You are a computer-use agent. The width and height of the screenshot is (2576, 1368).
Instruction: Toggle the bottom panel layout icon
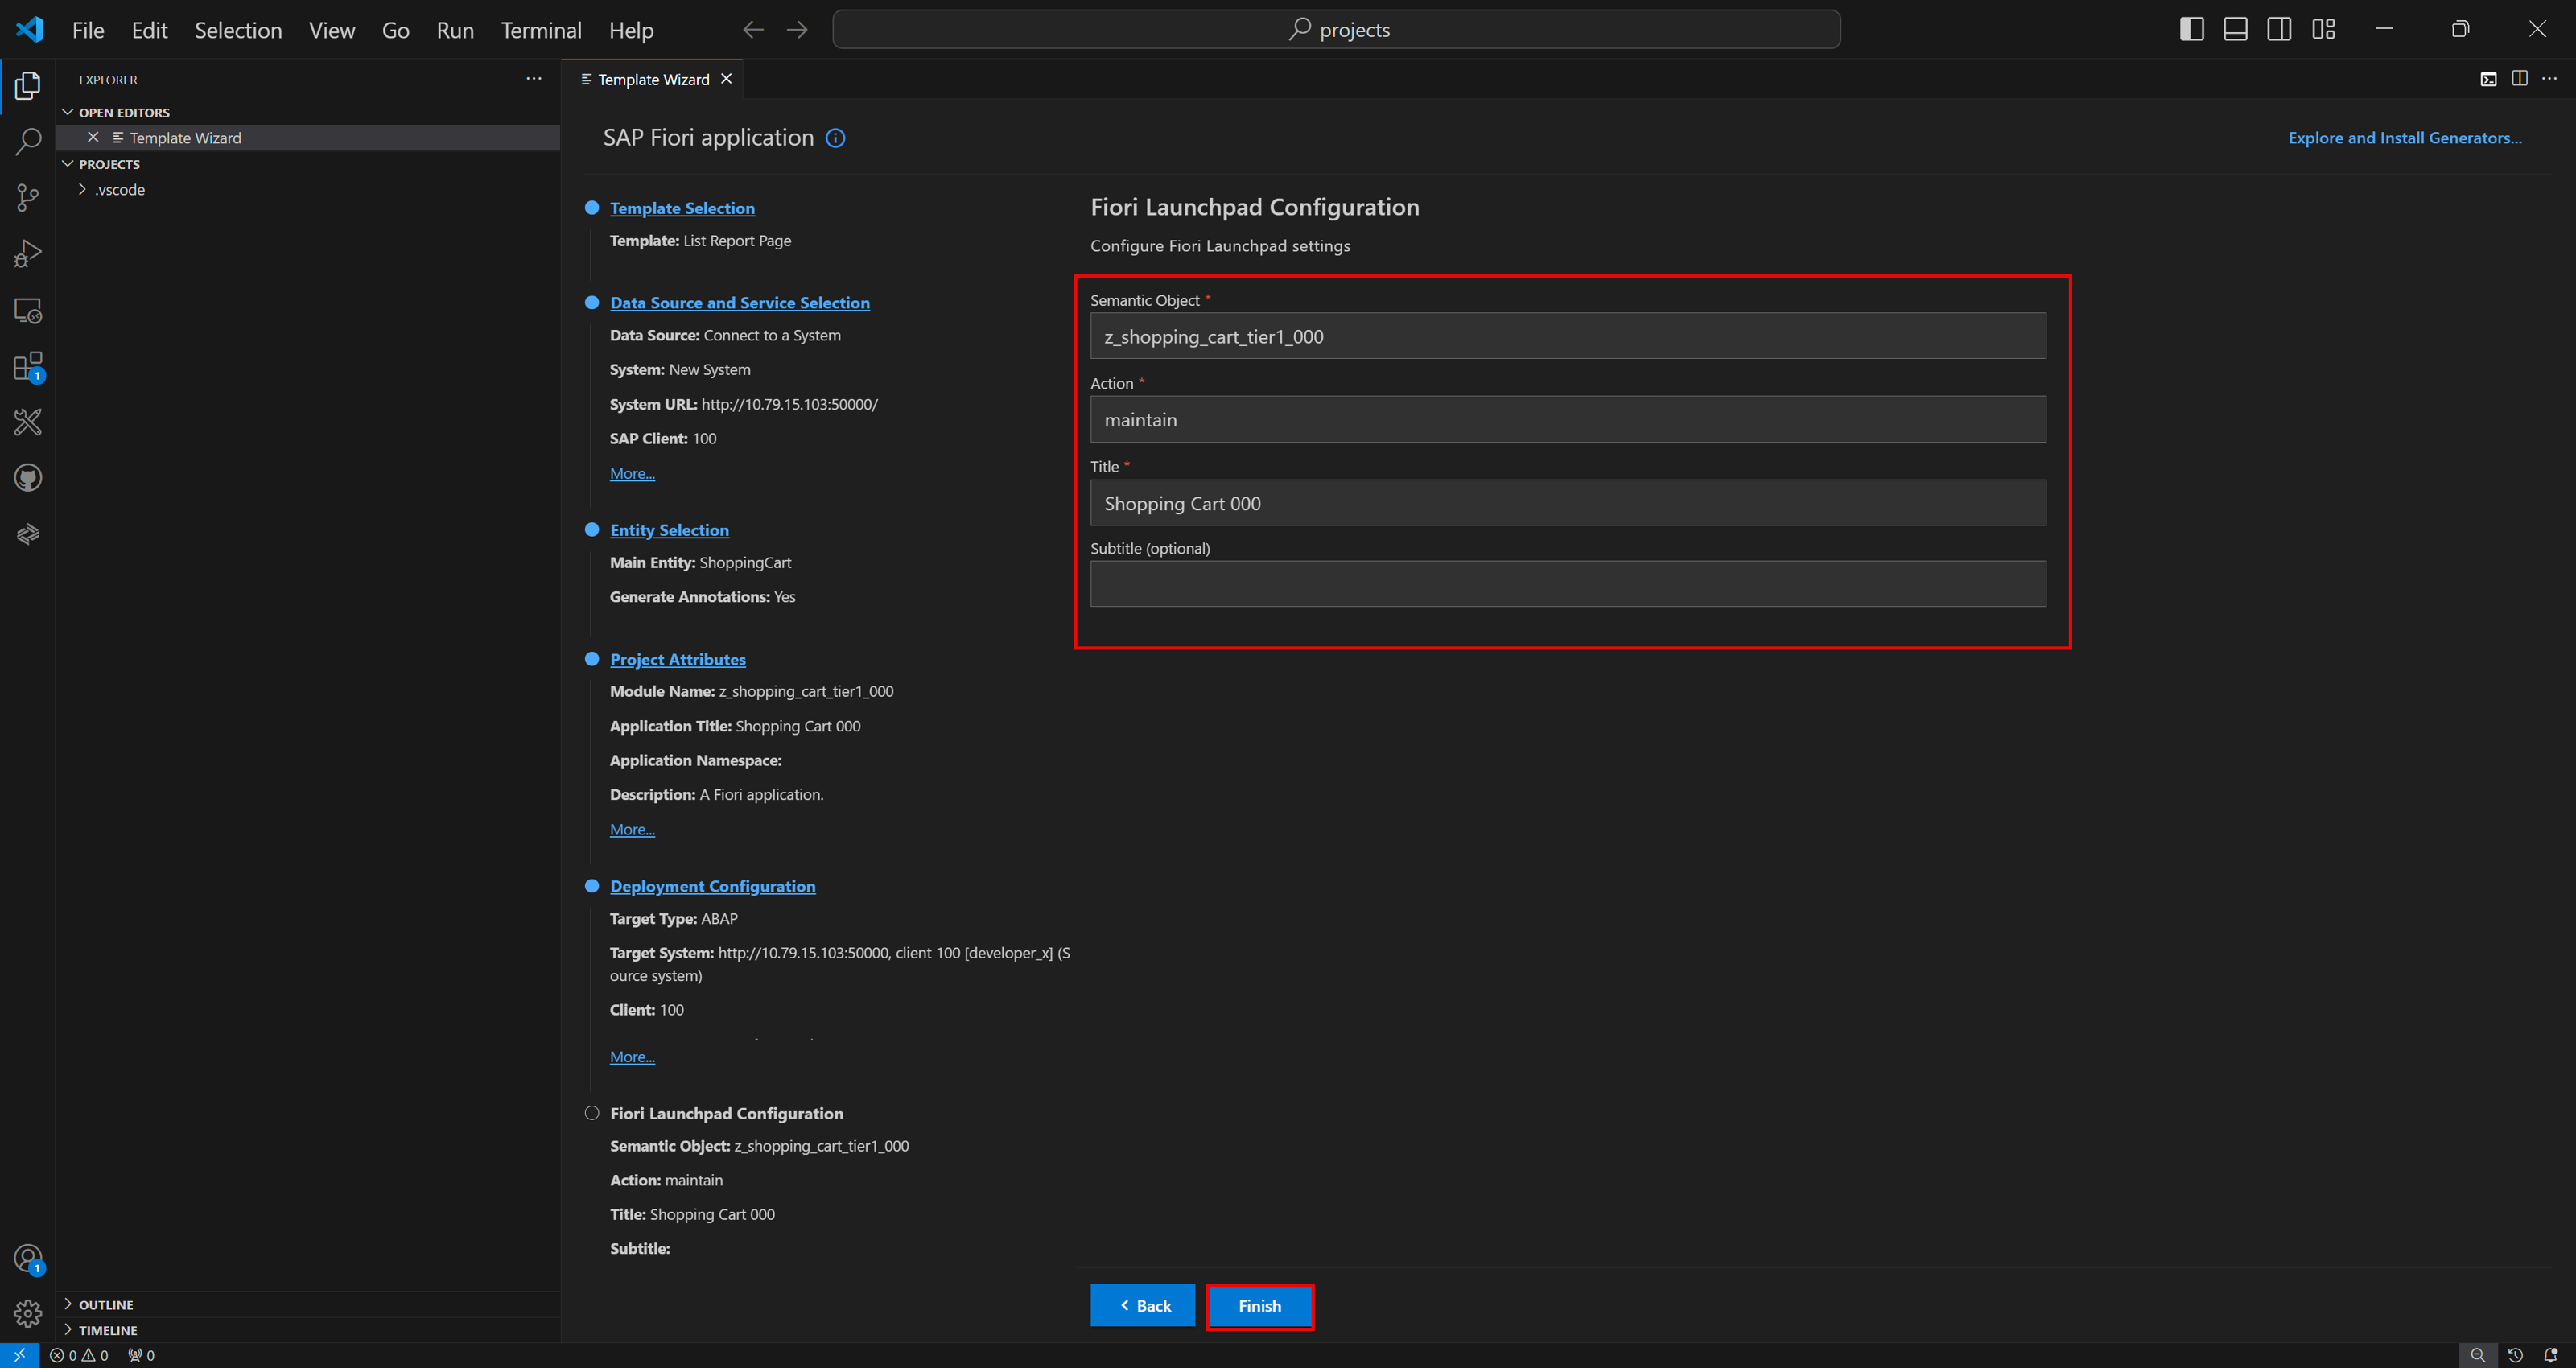[x=2235, y=29]
